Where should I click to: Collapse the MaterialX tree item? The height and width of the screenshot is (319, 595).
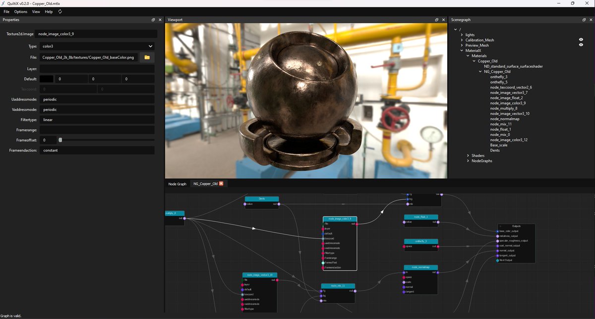pos(462,50)
